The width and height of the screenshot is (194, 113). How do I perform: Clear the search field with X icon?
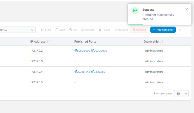[32, 30]
